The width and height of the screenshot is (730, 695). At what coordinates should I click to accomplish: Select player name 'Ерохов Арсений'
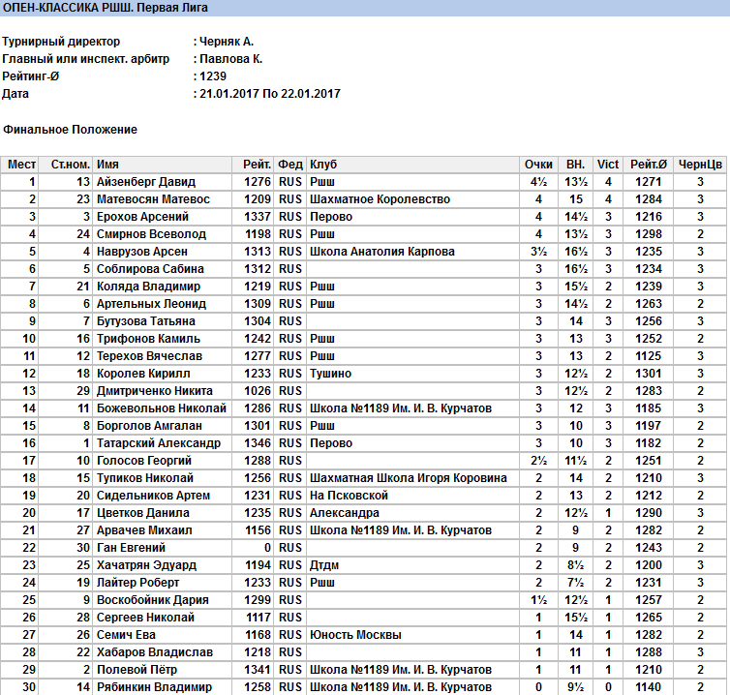pyautogui.click(x=142, y=217)
